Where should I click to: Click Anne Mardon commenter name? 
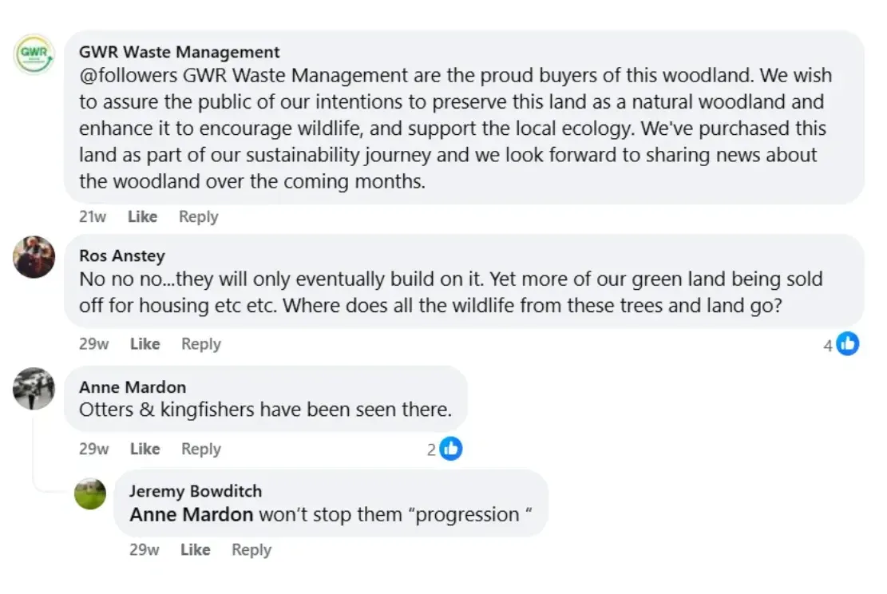[133, 386]
